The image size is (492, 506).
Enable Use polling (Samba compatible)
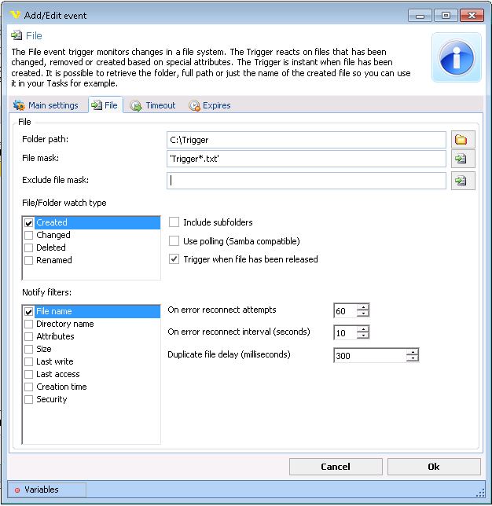tap(174, 241)
